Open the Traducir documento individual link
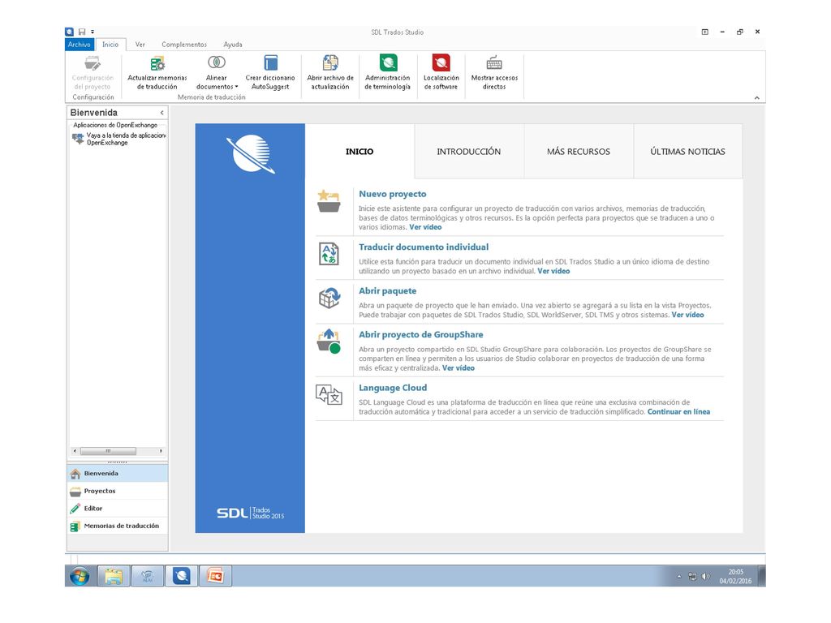The width and height of the screenshot is (831, 623). [424, 247]
